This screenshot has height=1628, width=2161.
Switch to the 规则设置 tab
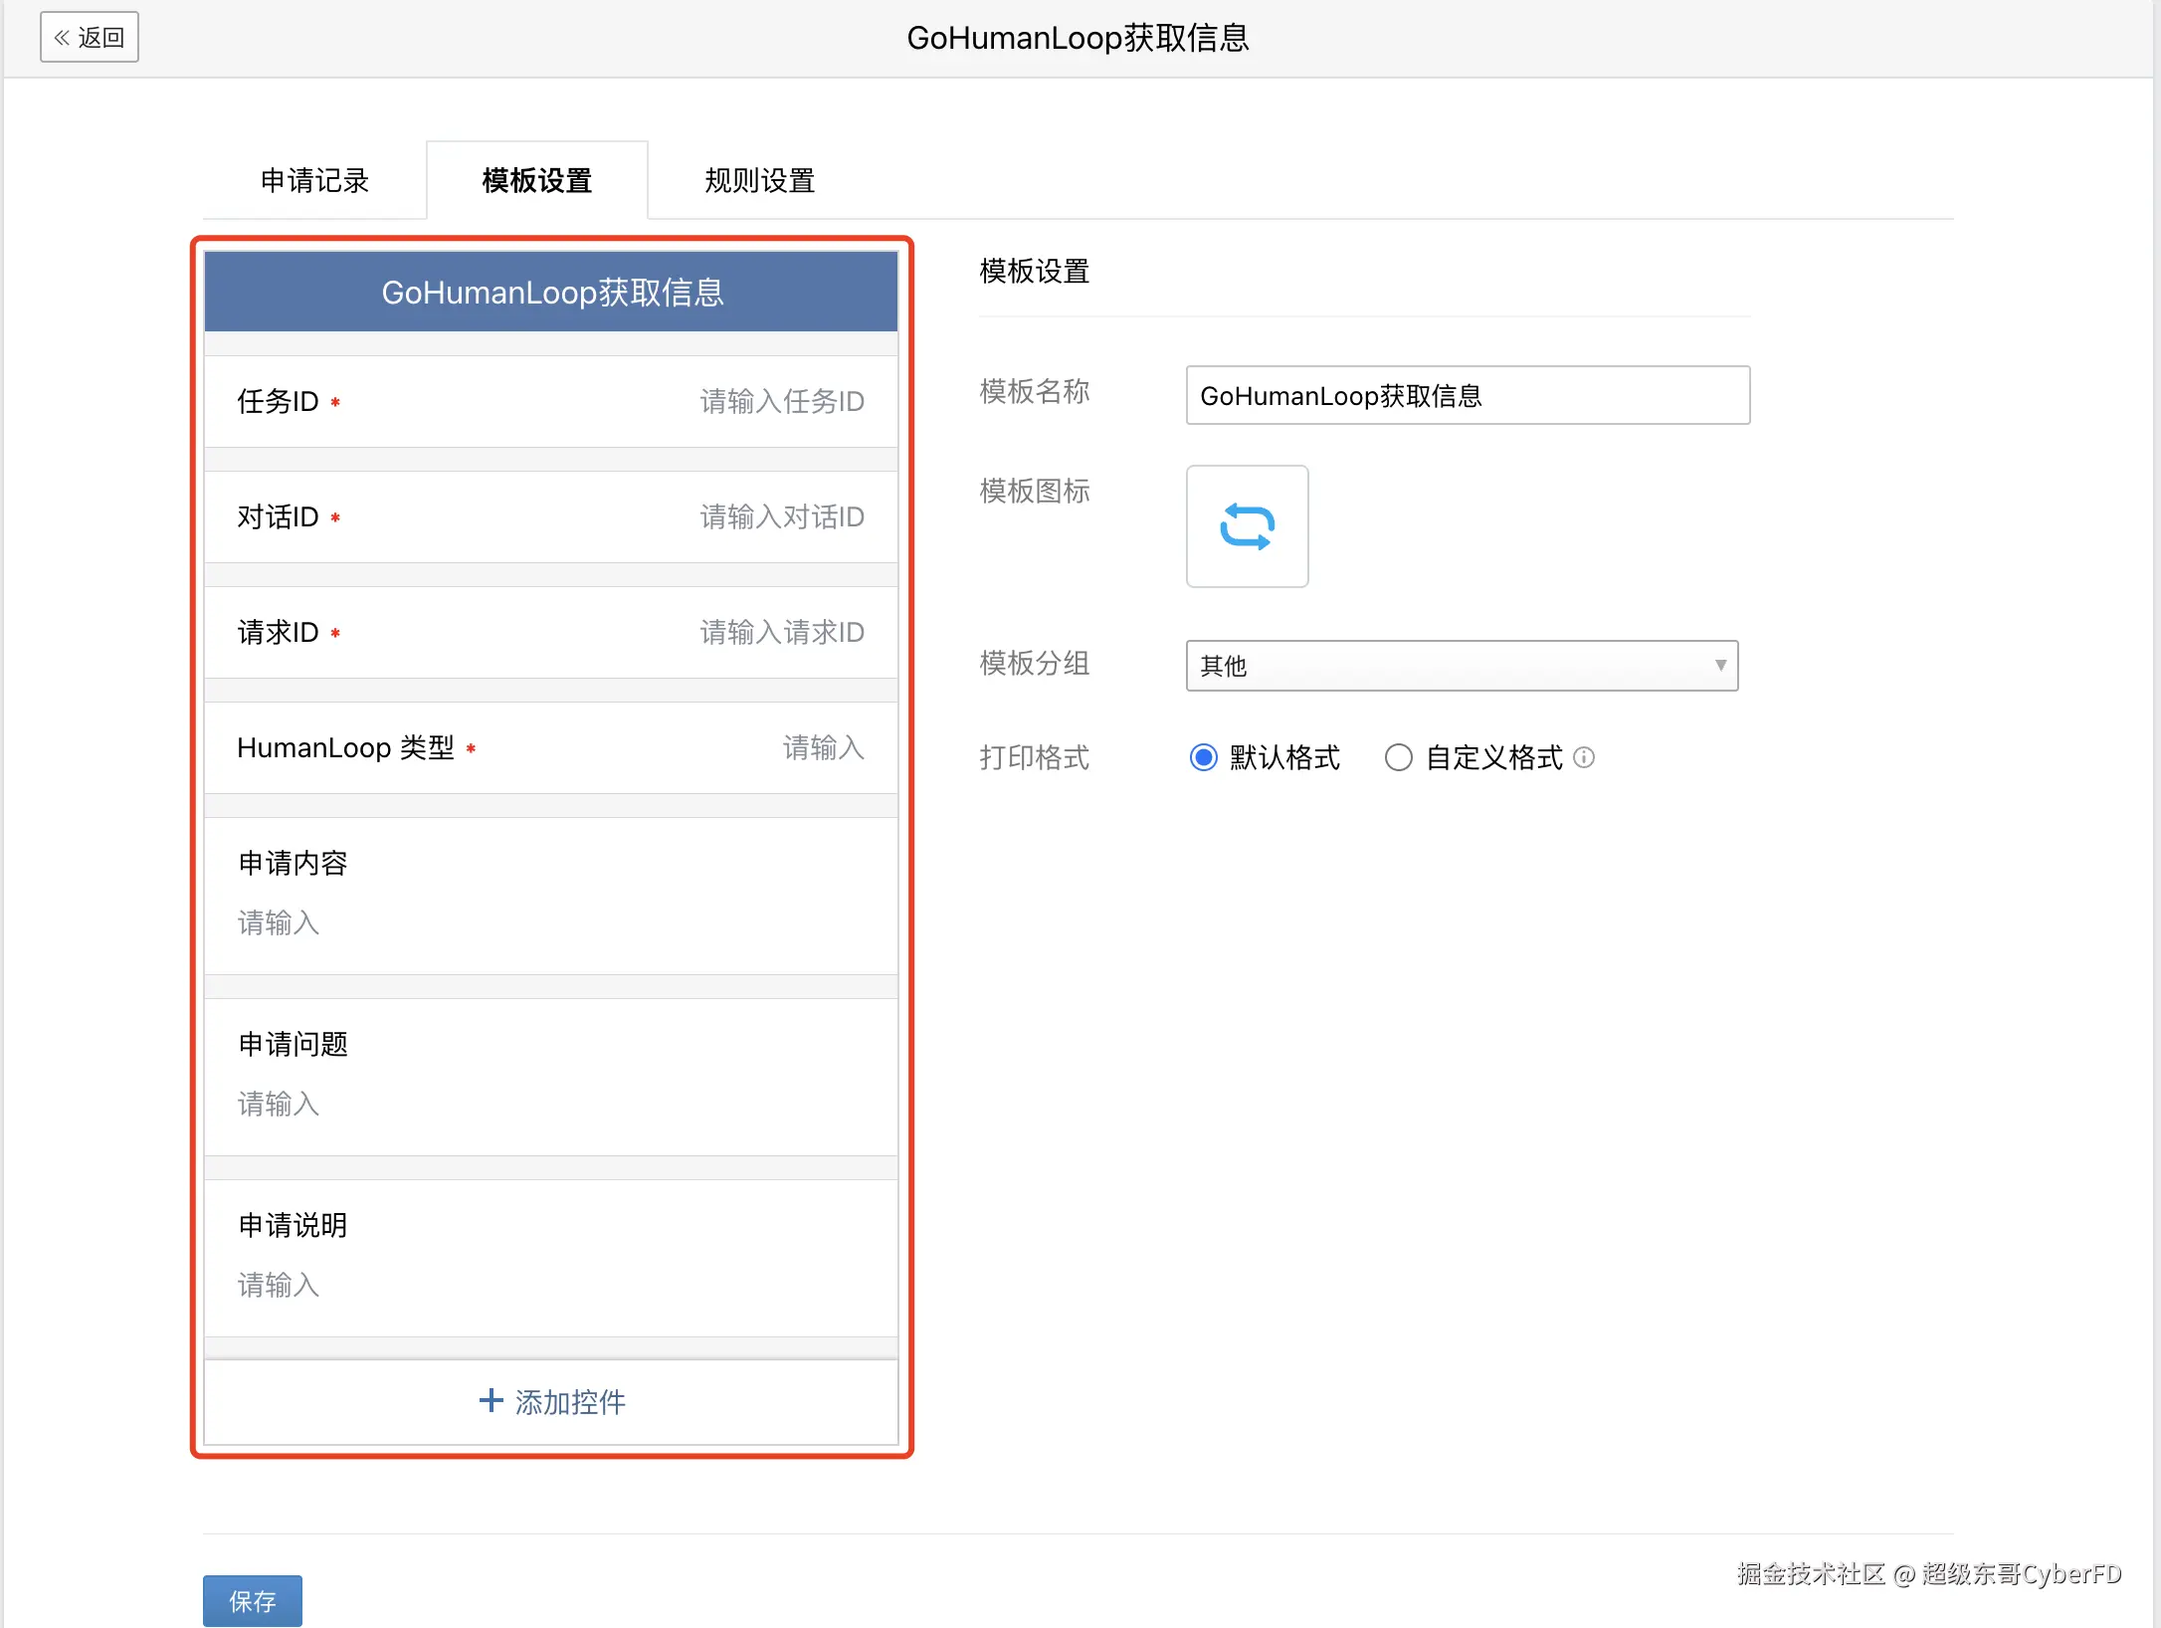(760, 181)
